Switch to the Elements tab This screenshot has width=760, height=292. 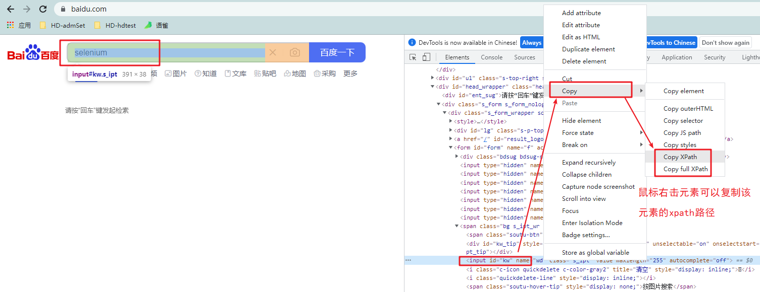pyautogui.click(x=457, y=57)
